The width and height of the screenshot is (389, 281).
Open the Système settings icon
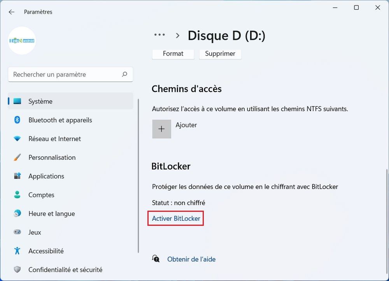pos(17,101)
